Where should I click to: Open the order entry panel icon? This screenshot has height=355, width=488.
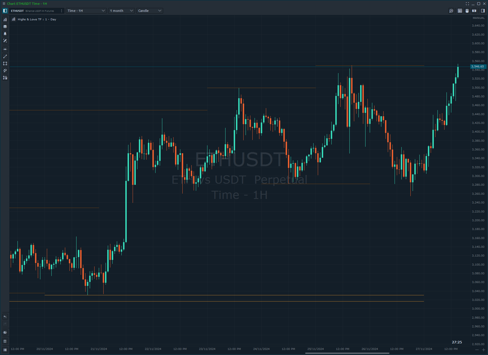[474, 11]
